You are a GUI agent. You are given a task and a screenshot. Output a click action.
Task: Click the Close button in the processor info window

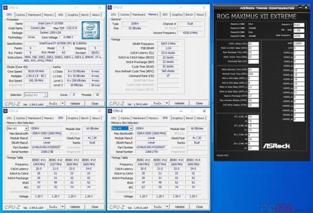coord(95,103)
